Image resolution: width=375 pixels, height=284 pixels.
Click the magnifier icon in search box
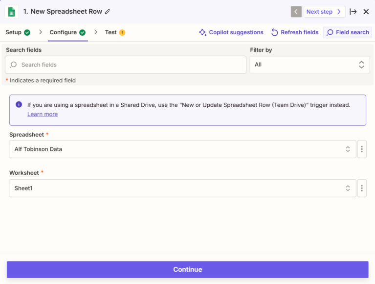pos(14,65)
